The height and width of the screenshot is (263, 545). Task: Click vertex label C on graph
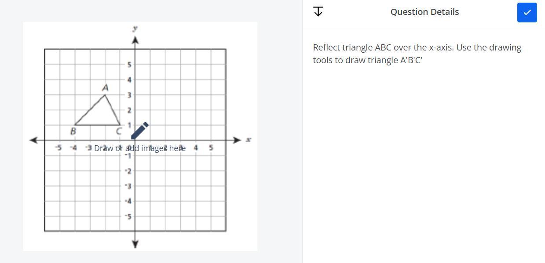[x=119, y=131]
